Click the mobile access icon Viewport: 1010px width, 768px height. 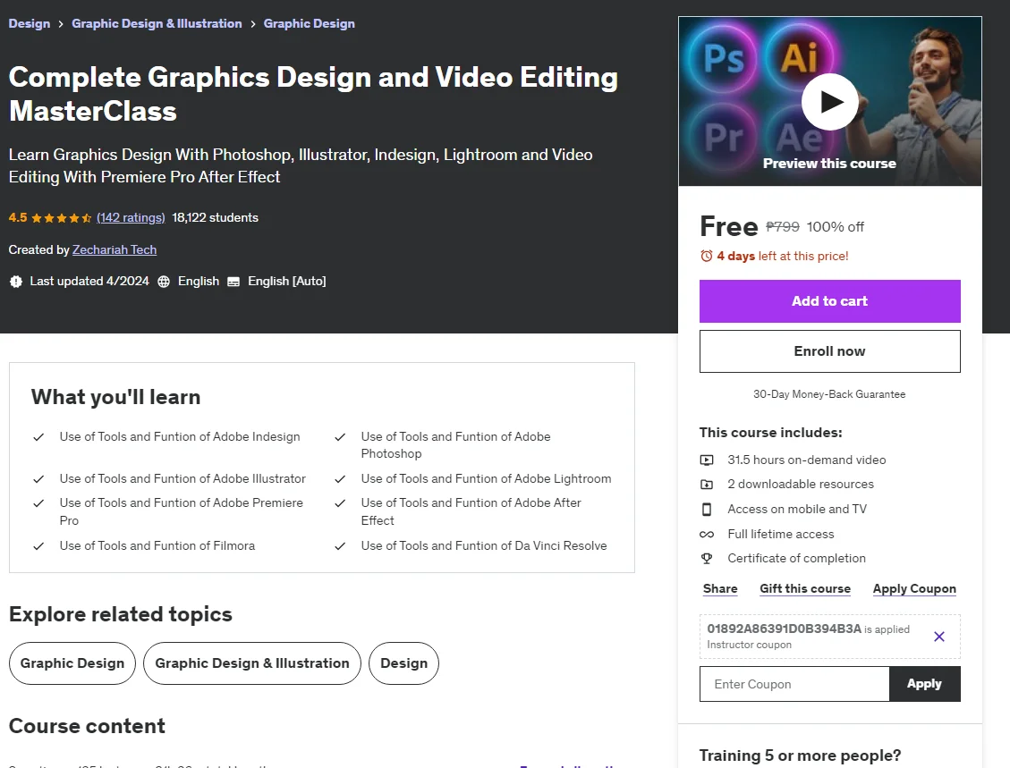point(707,510)
